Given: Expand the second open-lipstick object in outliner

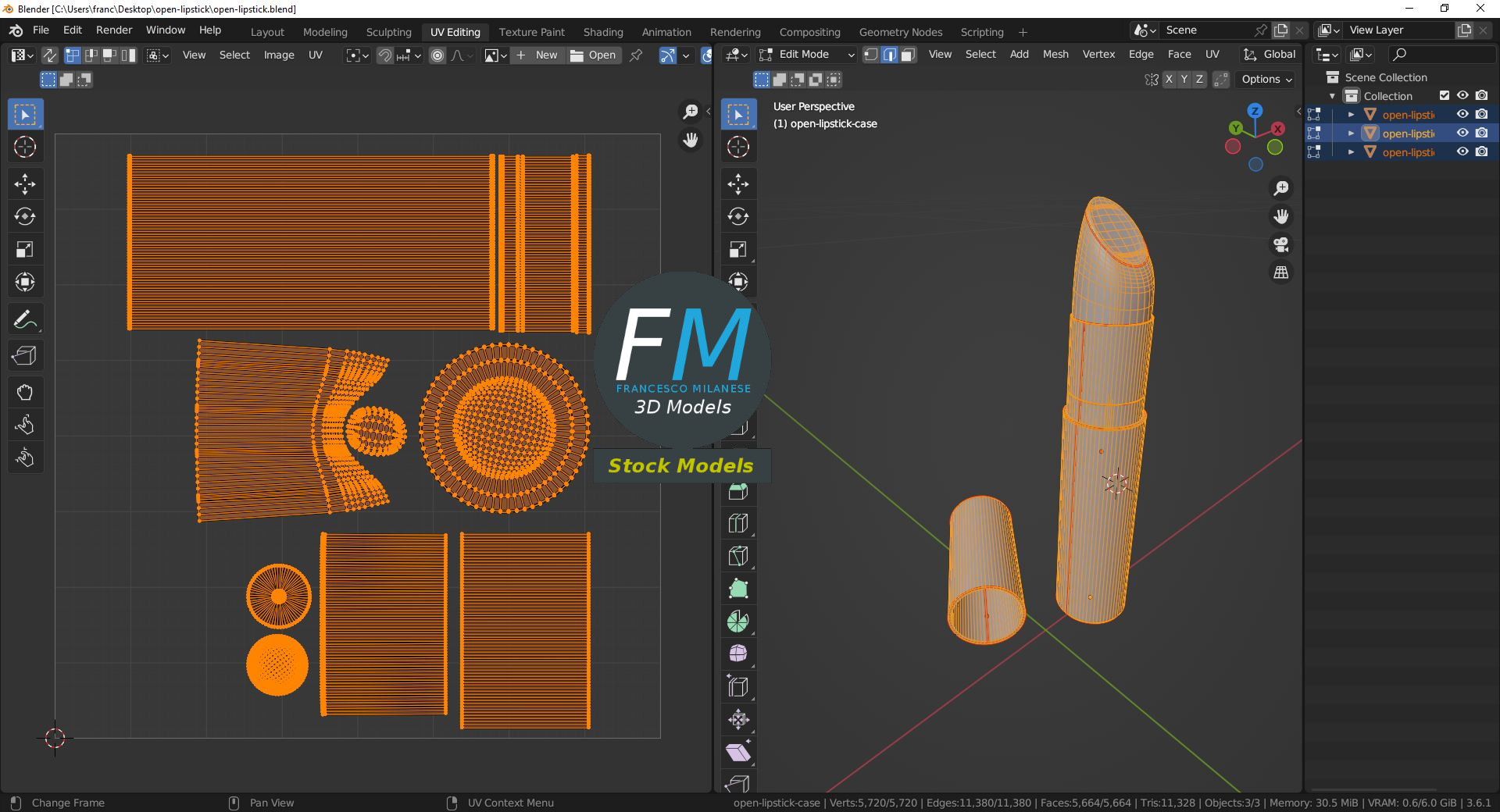Looking at the screenshot, I should [1351, 134].
